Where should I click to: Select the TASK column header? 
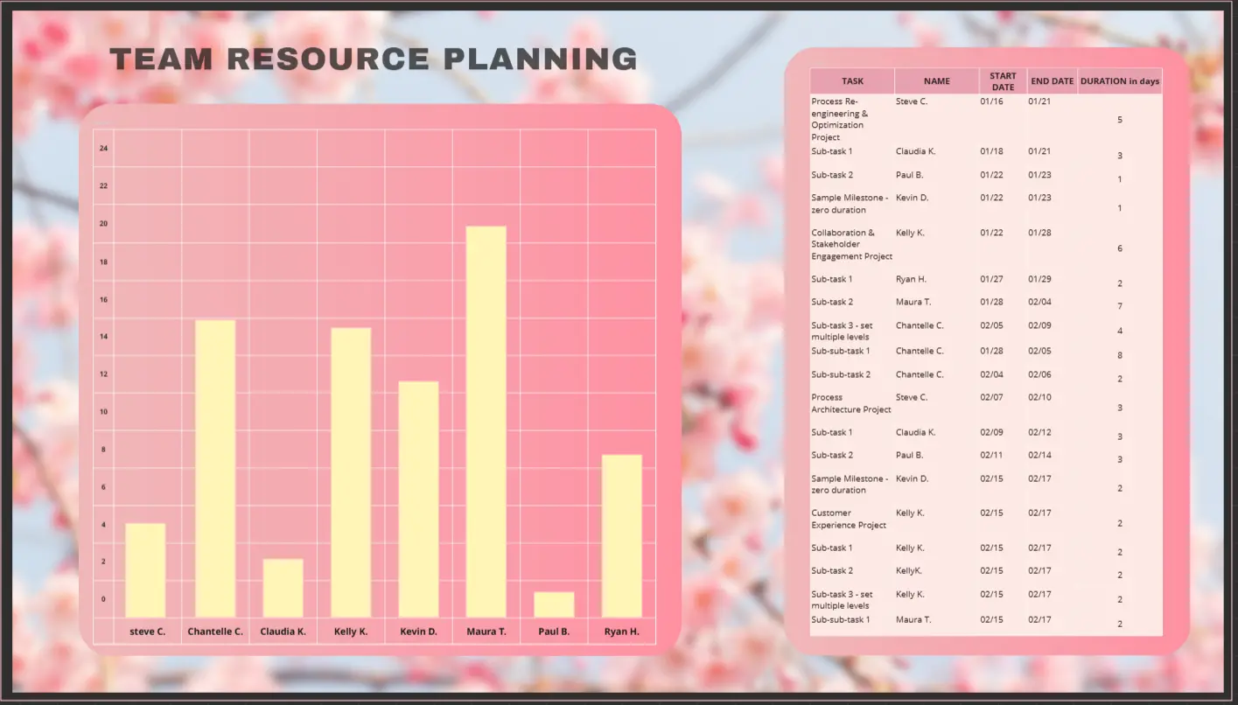tap(850, 80)
